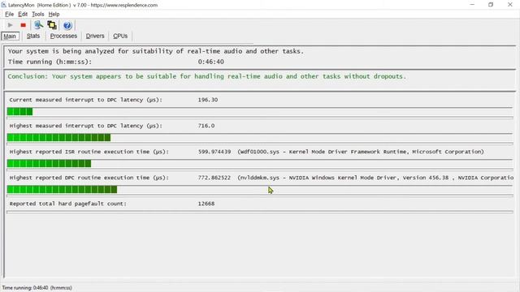Image resolution: width=520 pixels, height=292 pixels.
Task: Click the highest ISR routine execution bar
Action: 260,164
